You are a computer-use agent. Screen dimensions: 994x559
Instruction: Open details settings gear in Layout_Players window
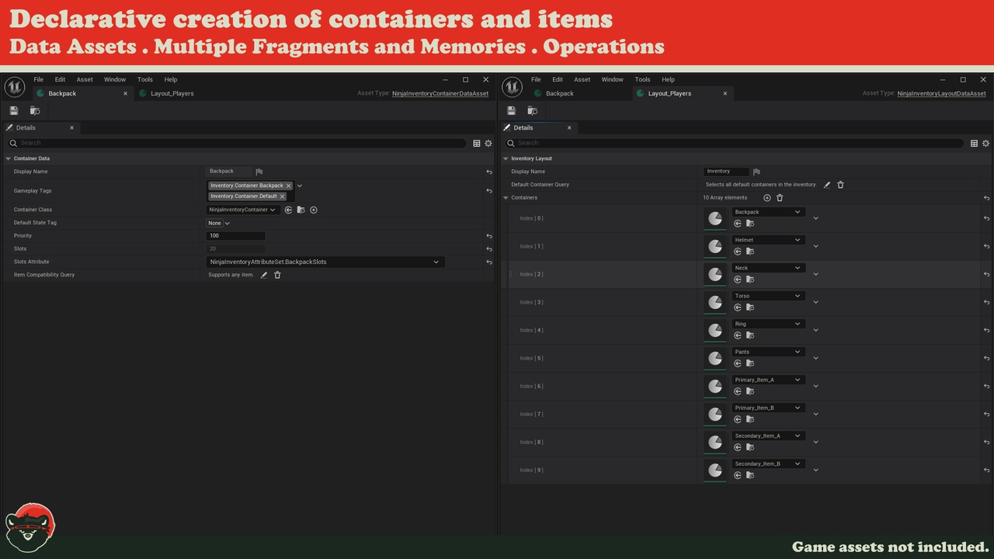985,144
